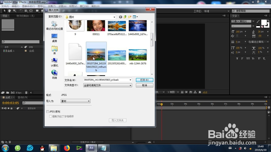Open Desktop location in sidebar

pyautogui.click(x=54, y=38)
